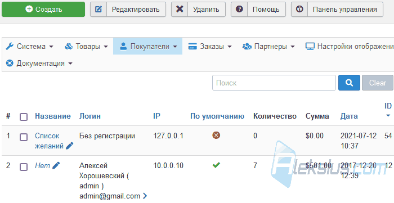Click the pencil icon beside Нет
The width and height of the screenshot is (394, 203).
coord(56,165)
